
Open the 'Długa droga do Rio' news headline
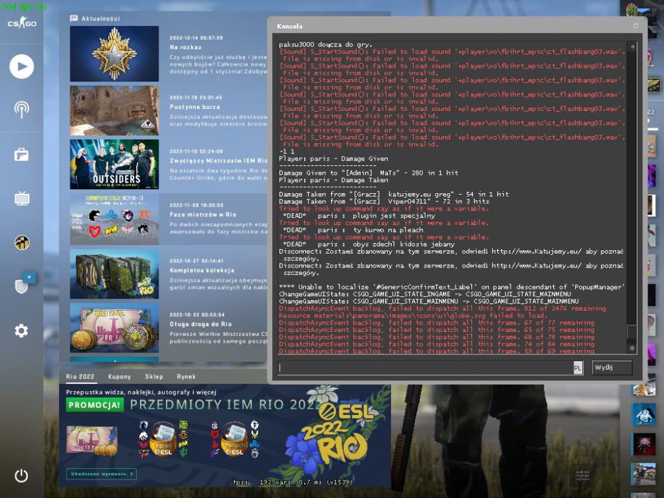click(x=201, y=324)
